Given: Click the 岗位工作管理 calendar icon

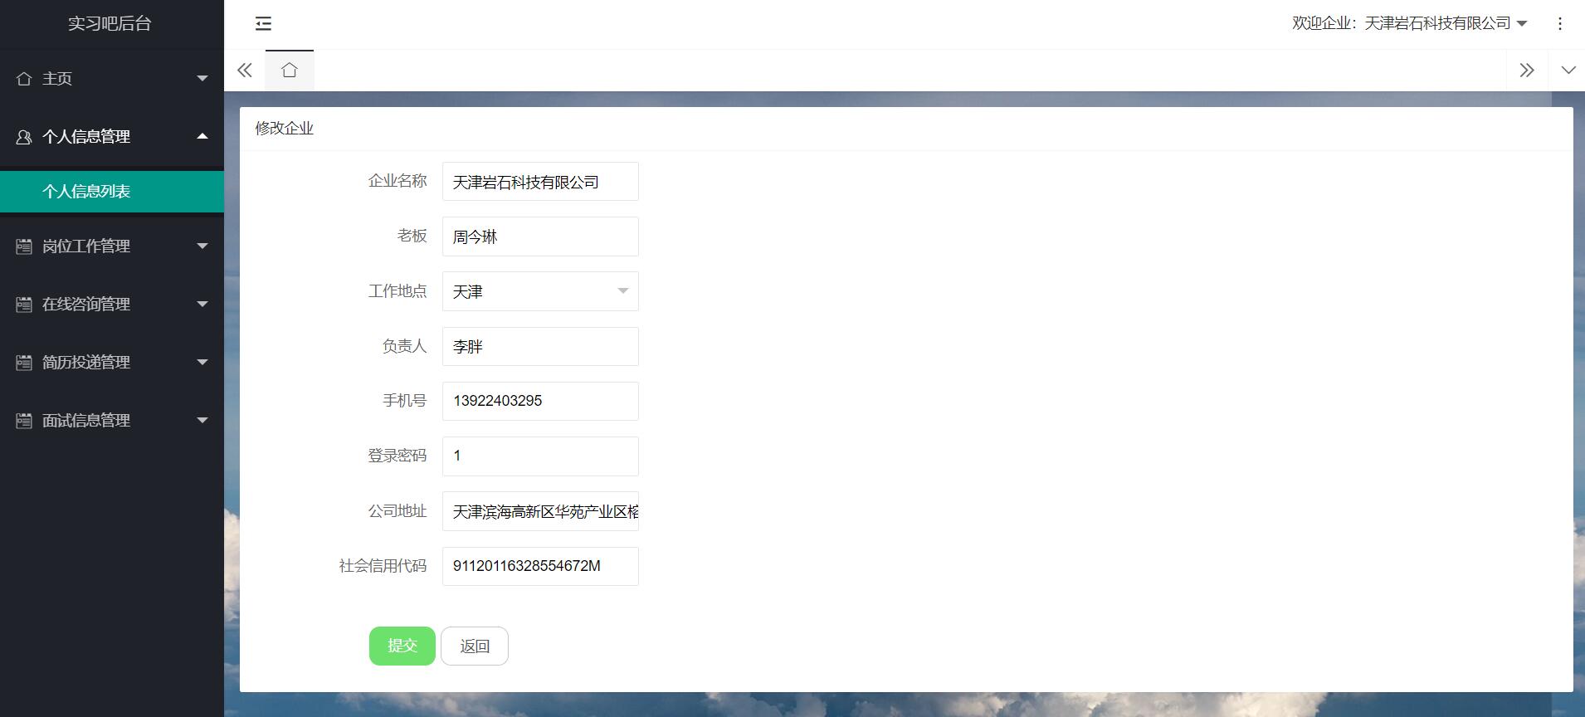Looking at the screenshot, I should coord(24,246).
